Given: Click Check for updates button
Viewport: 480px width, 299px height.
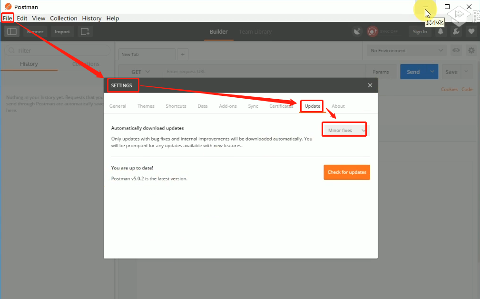Looking at the screenshot, I should 347,172.
